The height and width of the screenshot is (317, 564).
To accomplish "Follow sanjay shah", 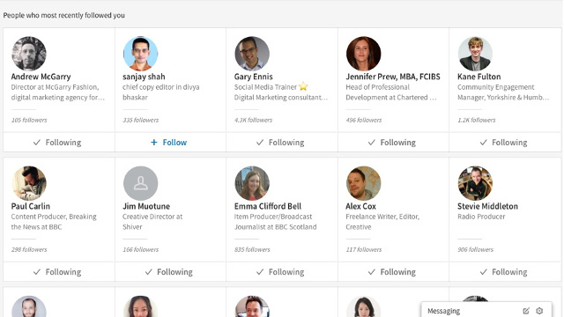I will tap(170, 143).
